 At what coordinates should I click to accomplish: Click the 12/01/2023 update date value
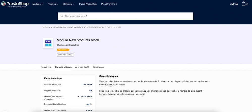pos(87,84)
